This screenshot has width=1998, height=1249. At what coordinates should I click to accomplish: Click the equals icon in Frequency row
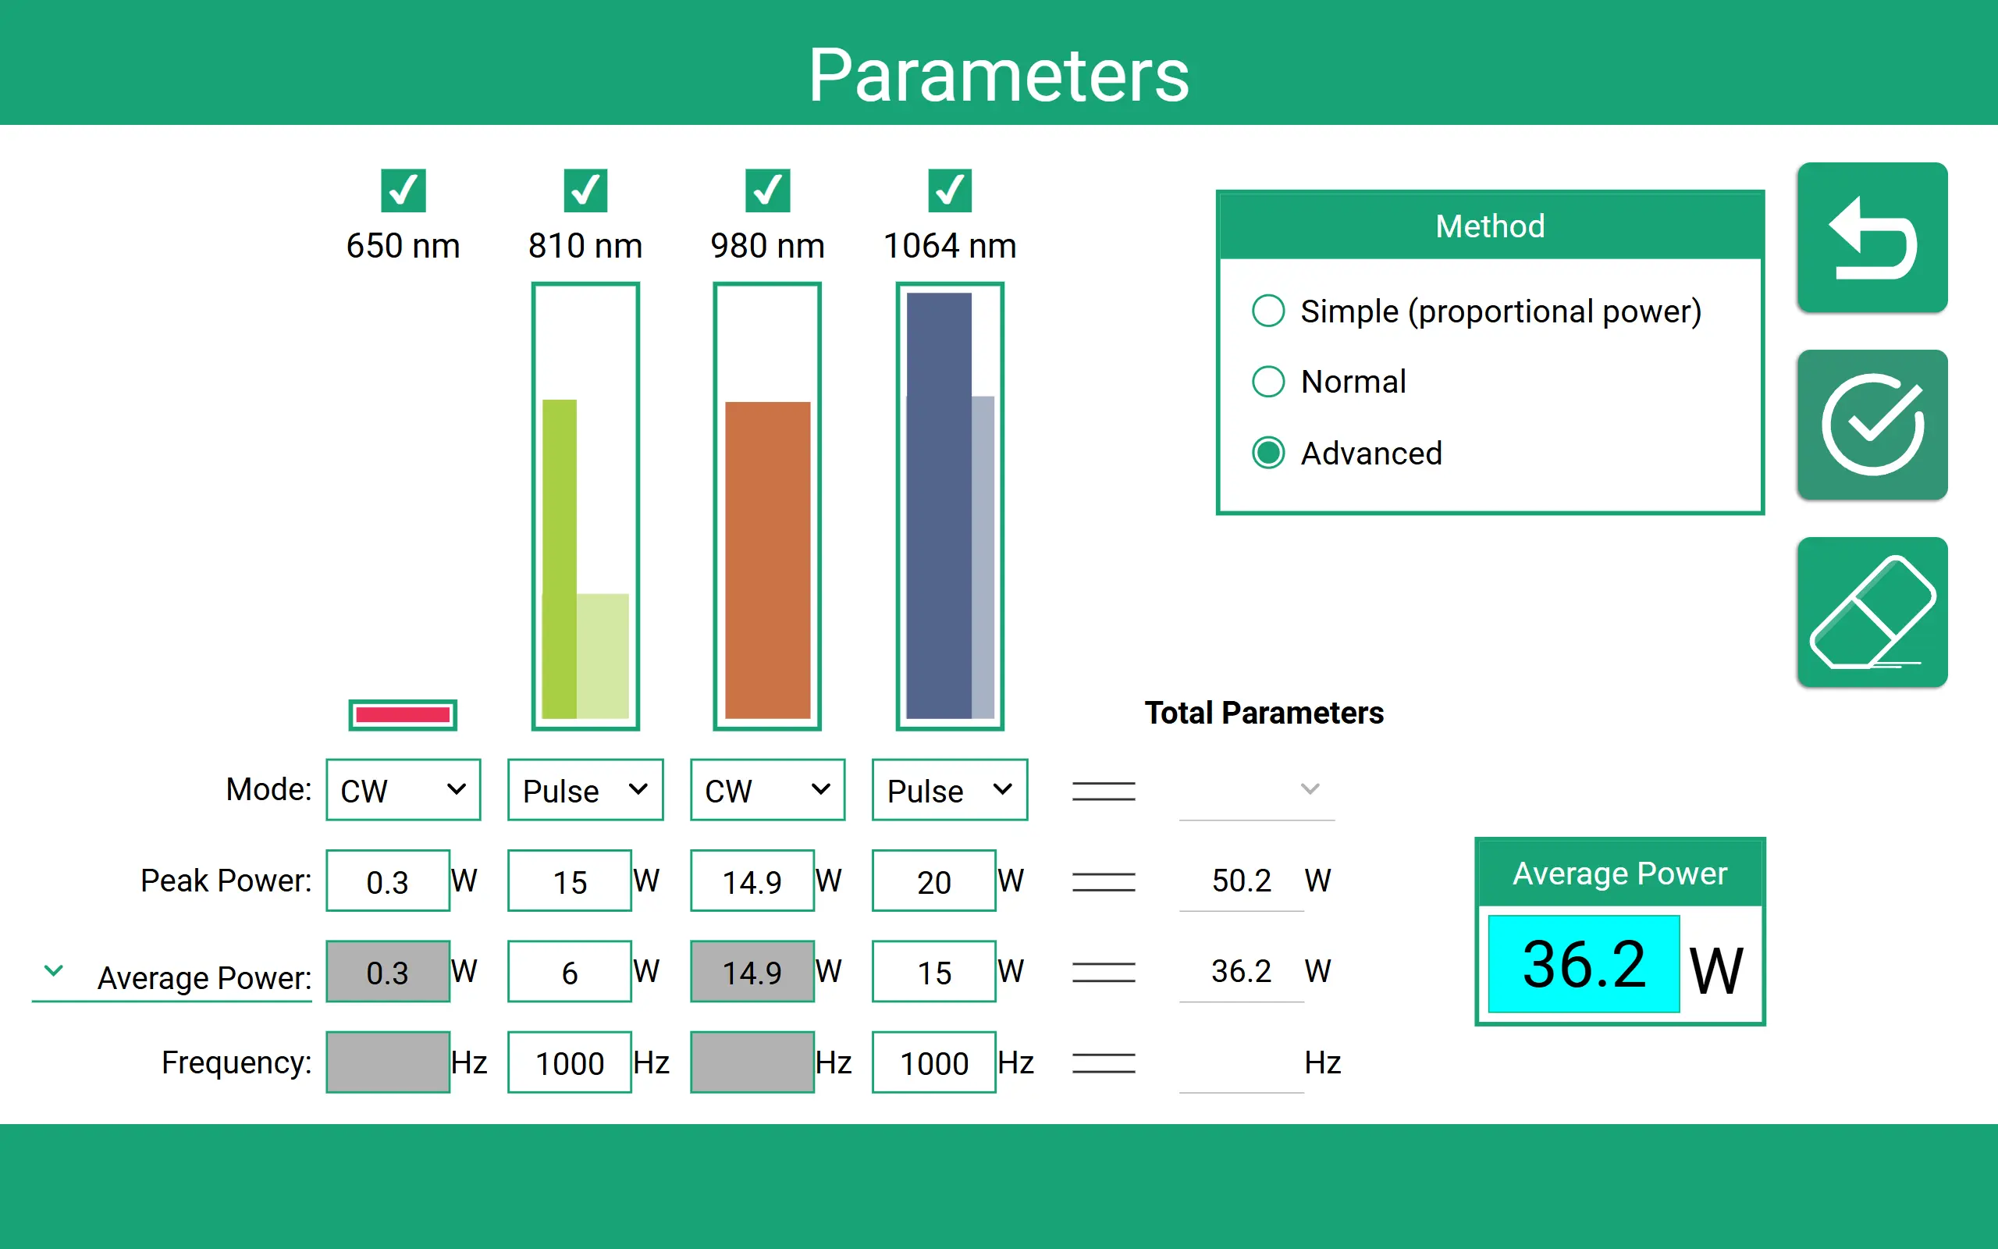(x=1103, y=1063)
